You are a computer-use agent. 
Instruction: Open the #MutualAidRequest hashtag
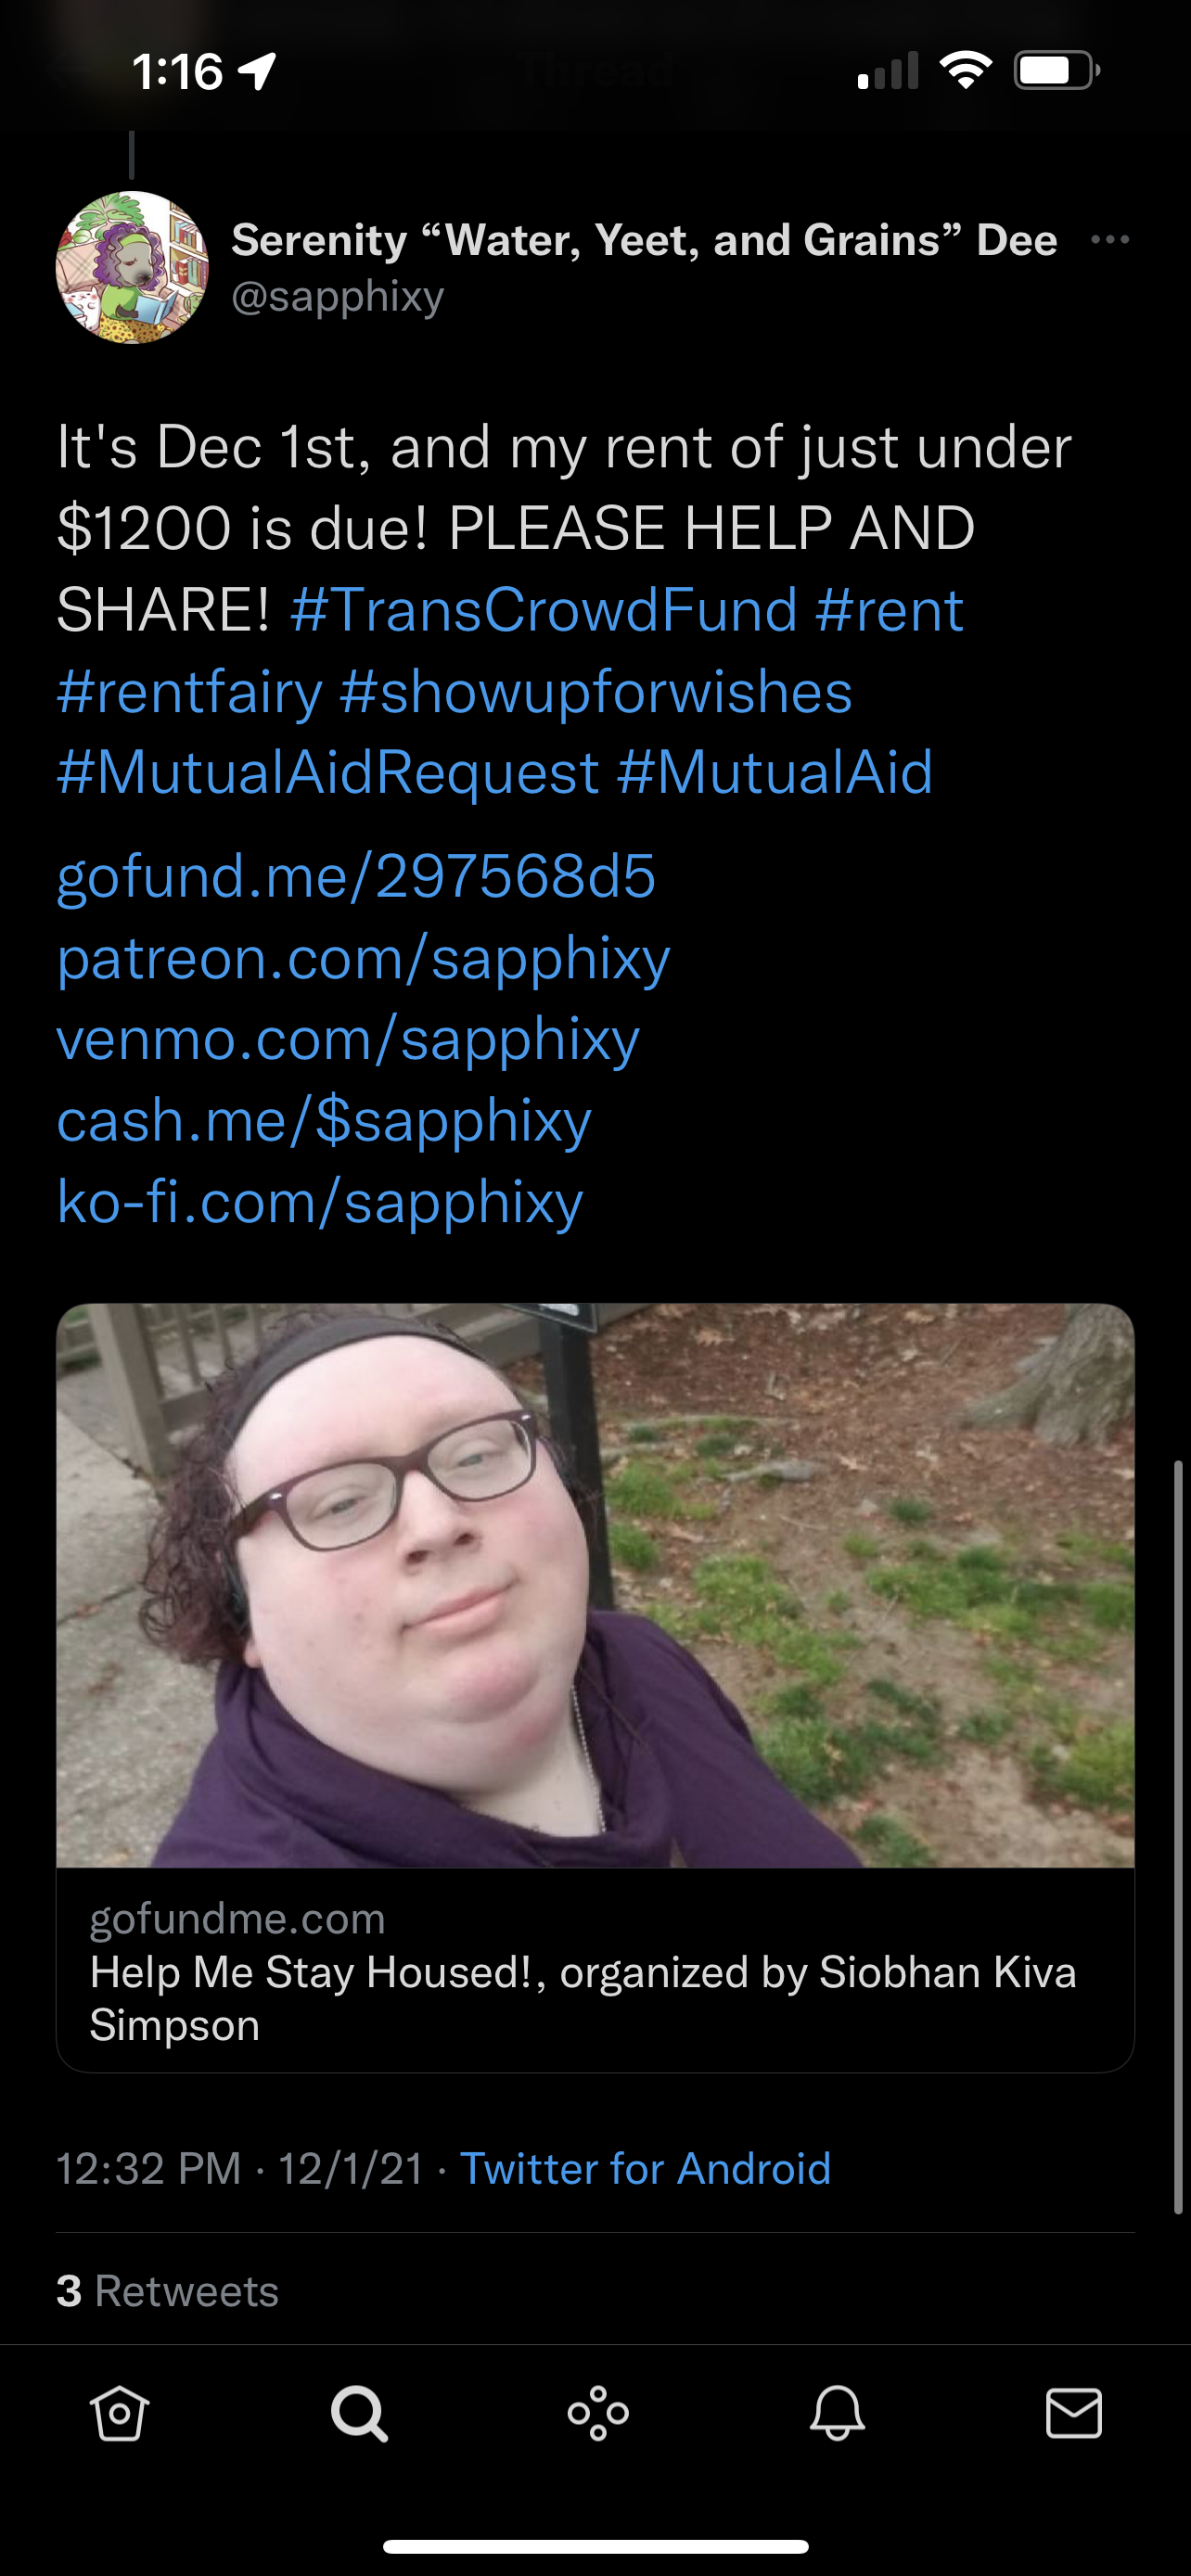[x=328, y=773]
